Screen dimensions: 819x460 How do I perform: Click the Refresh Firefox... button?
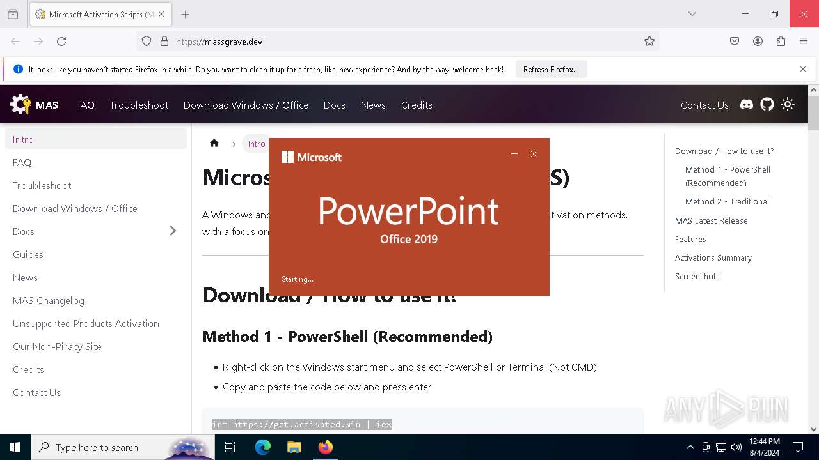(x=551, y=70)
